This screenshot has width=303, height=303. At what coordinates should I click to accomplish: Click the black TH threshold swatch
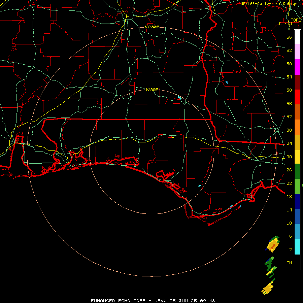tap(297, 262)
